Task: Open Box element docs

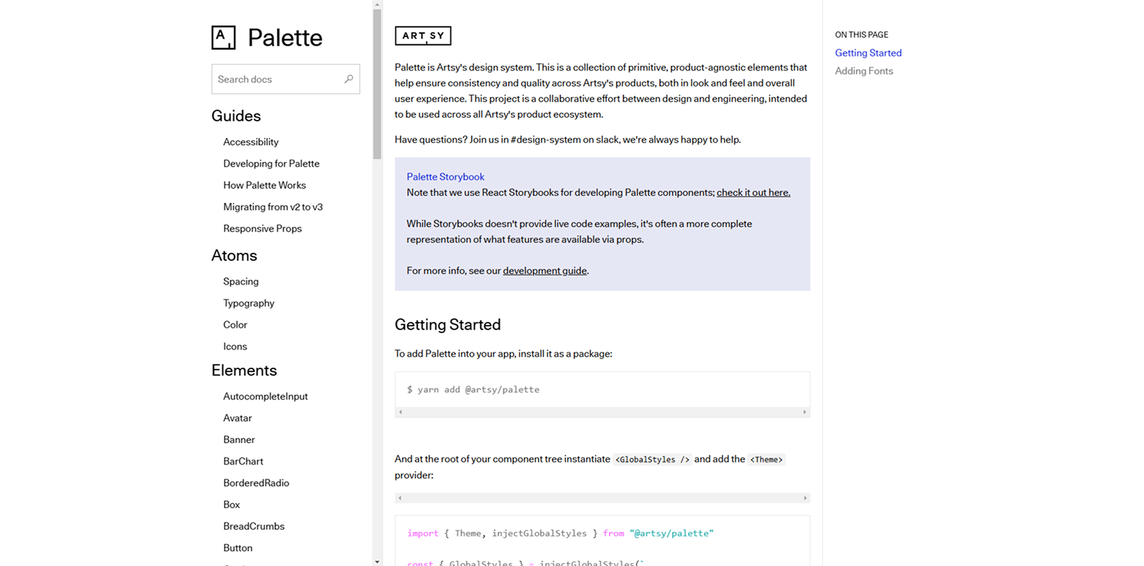Action: pos(231,505)
